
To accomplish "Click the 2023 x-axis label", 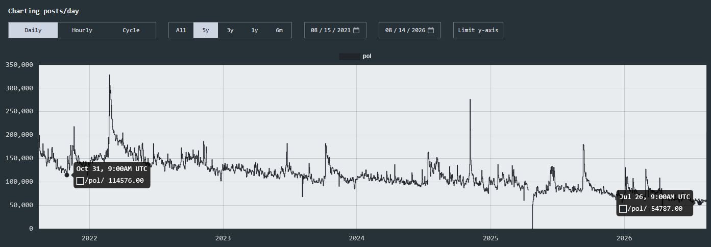I will [x=223, y=238].
